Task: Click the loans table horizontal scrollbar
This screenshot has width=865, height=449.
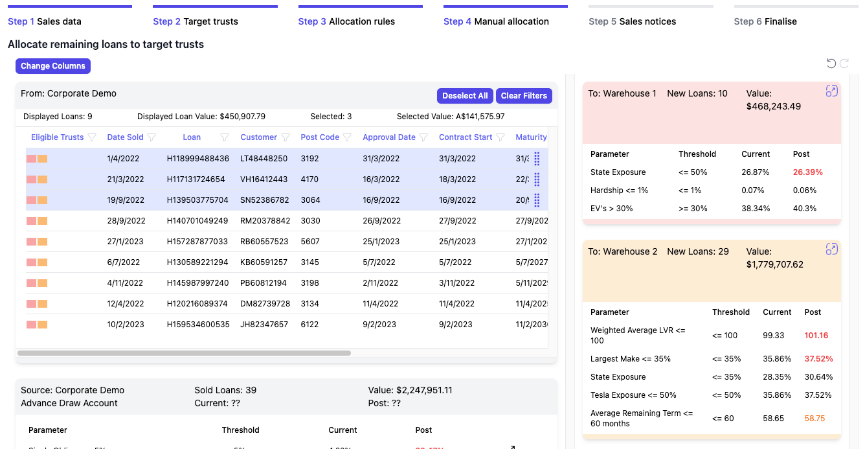Action: pyautogui.click(x=184, y=353)
